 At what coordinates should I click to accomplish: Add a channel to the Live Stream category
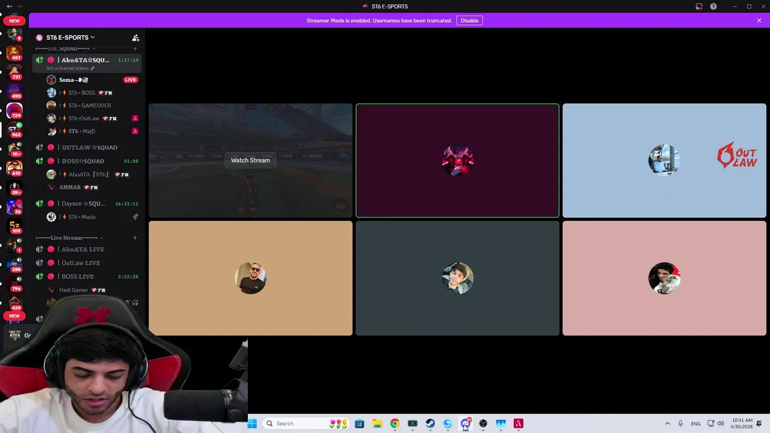135,238
